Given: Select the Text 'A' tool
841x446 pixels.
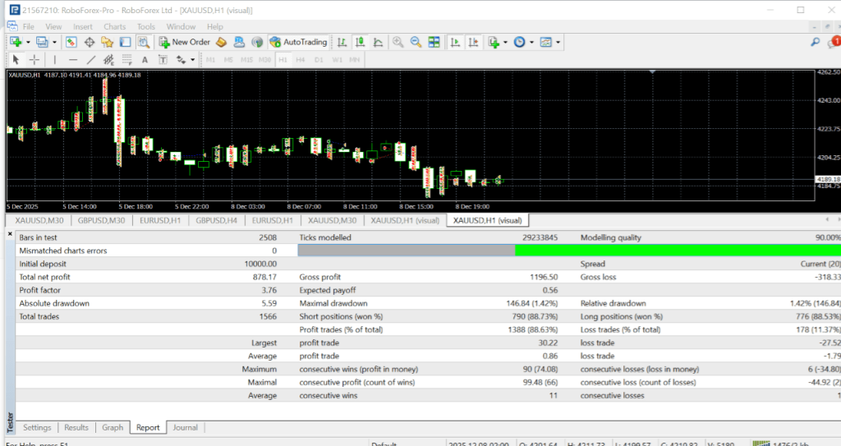Looking at the screenshot, I should coord(145,60).
